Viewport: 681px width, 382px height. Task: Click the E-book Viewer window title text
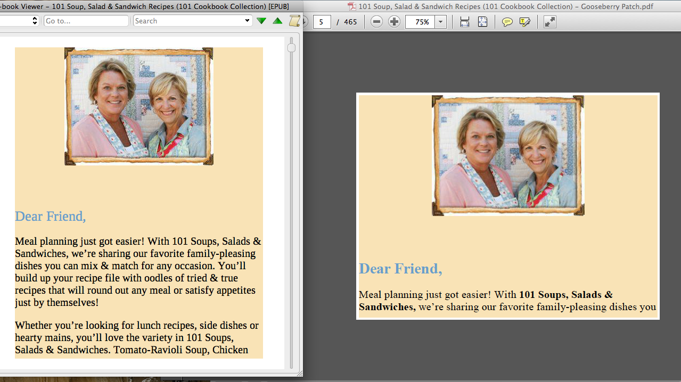pyautogui.click(x=144, y=6)
